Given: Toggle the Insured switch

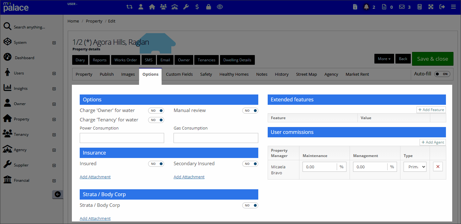Looking at the screenshot, I should pyautogui.click(x=156, y=164).
